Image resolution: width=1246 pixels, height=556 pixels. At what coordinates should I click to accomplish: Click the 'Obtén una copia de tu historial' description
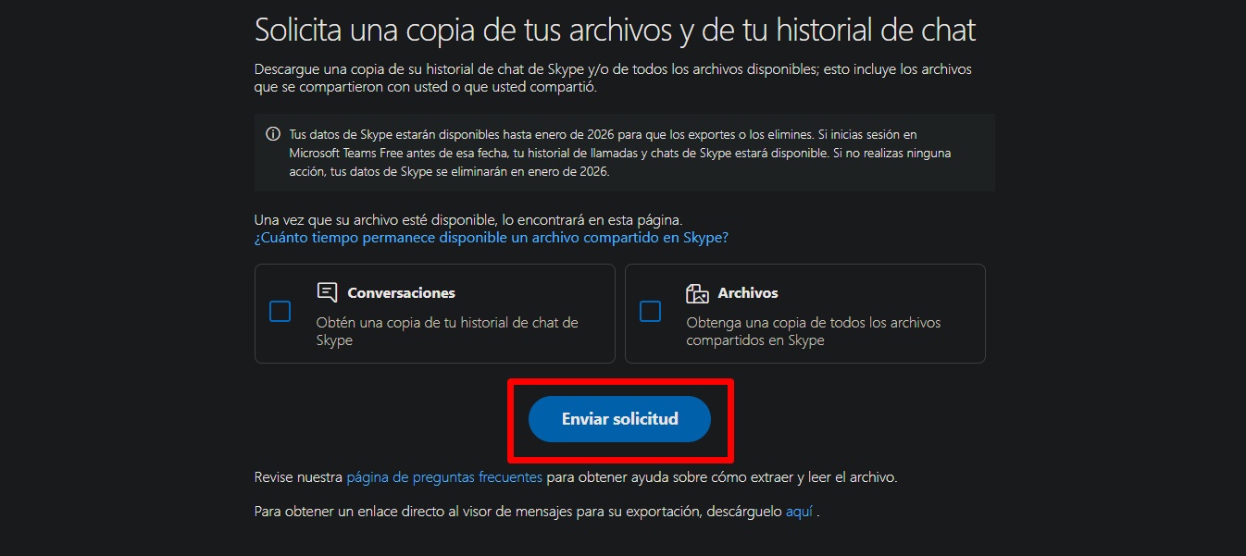click(x=447, y=331)
